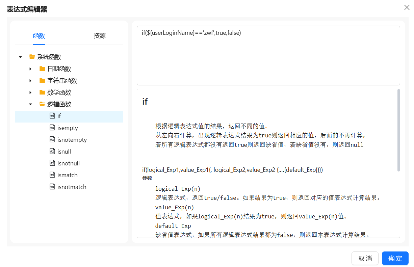Expand the 字符串函数 folder arrow
Image resolution: width=414 pixels, height=267 pixels.
pos(30,81)
